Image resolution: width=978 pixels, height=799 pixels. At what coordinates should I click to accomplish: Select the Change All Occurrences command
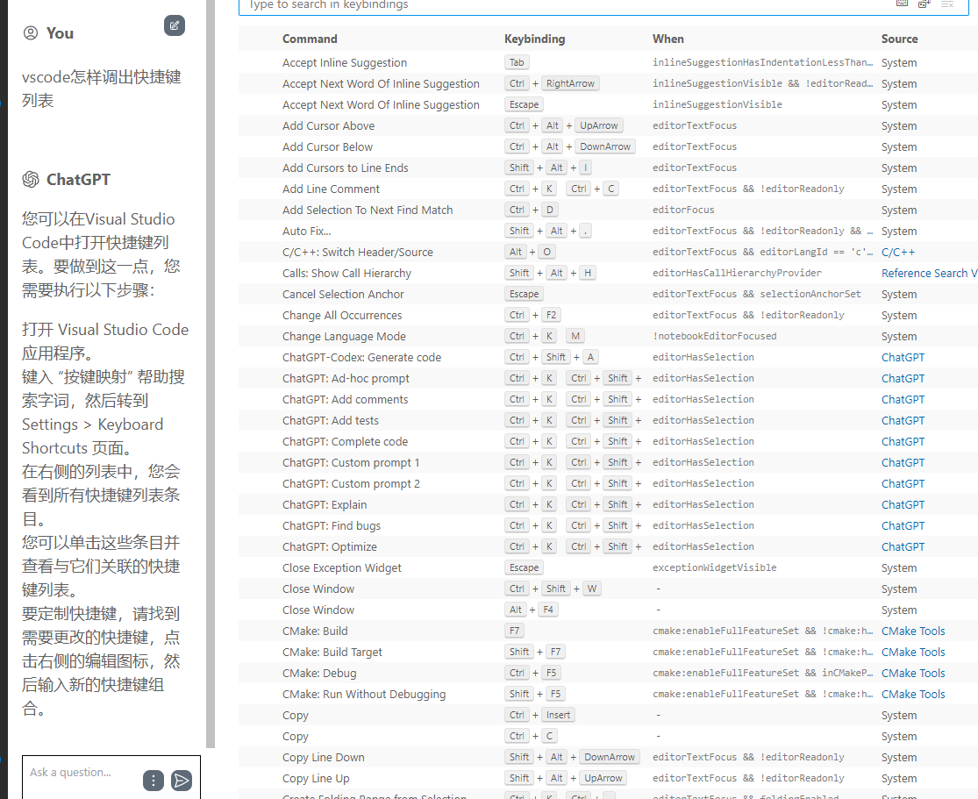click(x=342, y=315)
